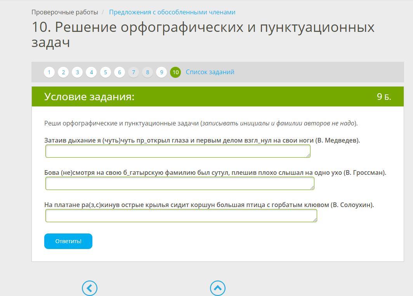413x296 pixels.
Task: Open task number 9 circle
Action: click(161, 72)
